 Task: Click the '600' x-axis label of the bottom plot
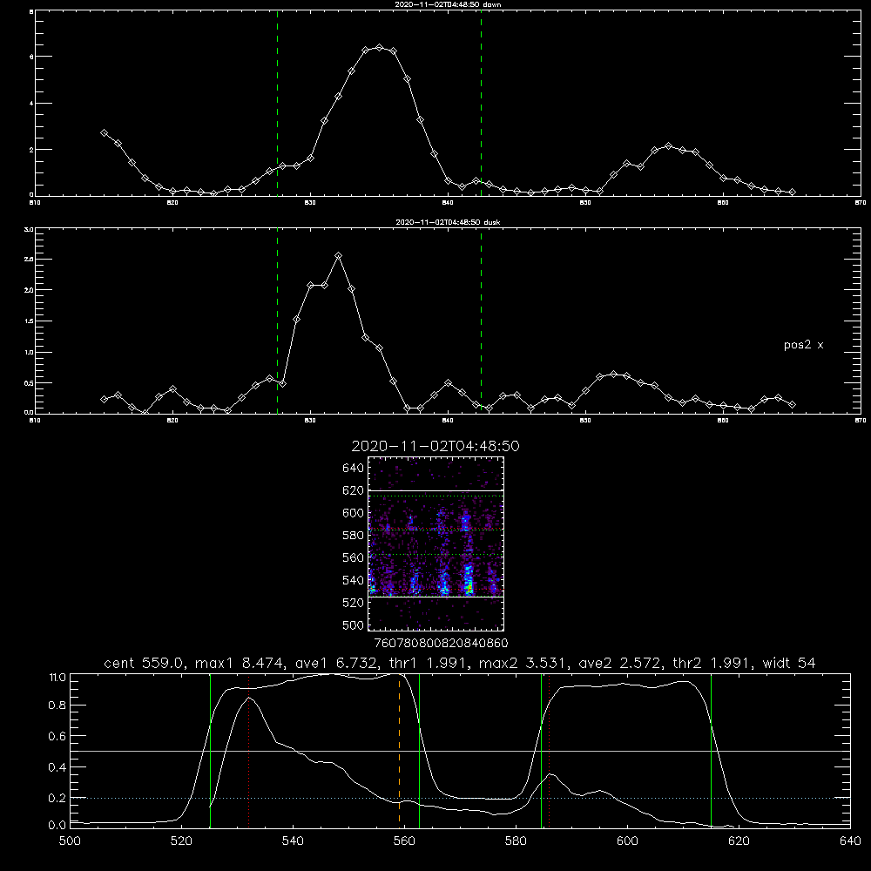627,841
